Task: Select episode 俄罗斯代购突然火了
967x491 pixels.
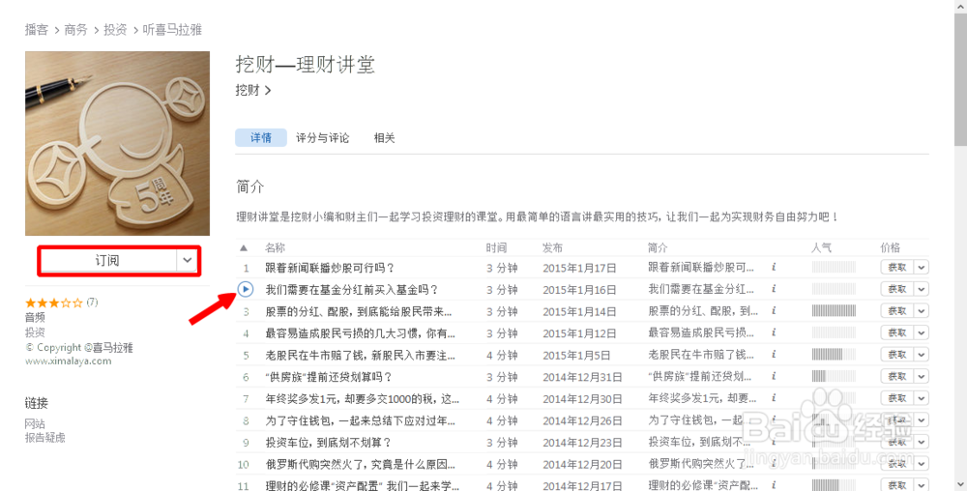Action: 360,465
